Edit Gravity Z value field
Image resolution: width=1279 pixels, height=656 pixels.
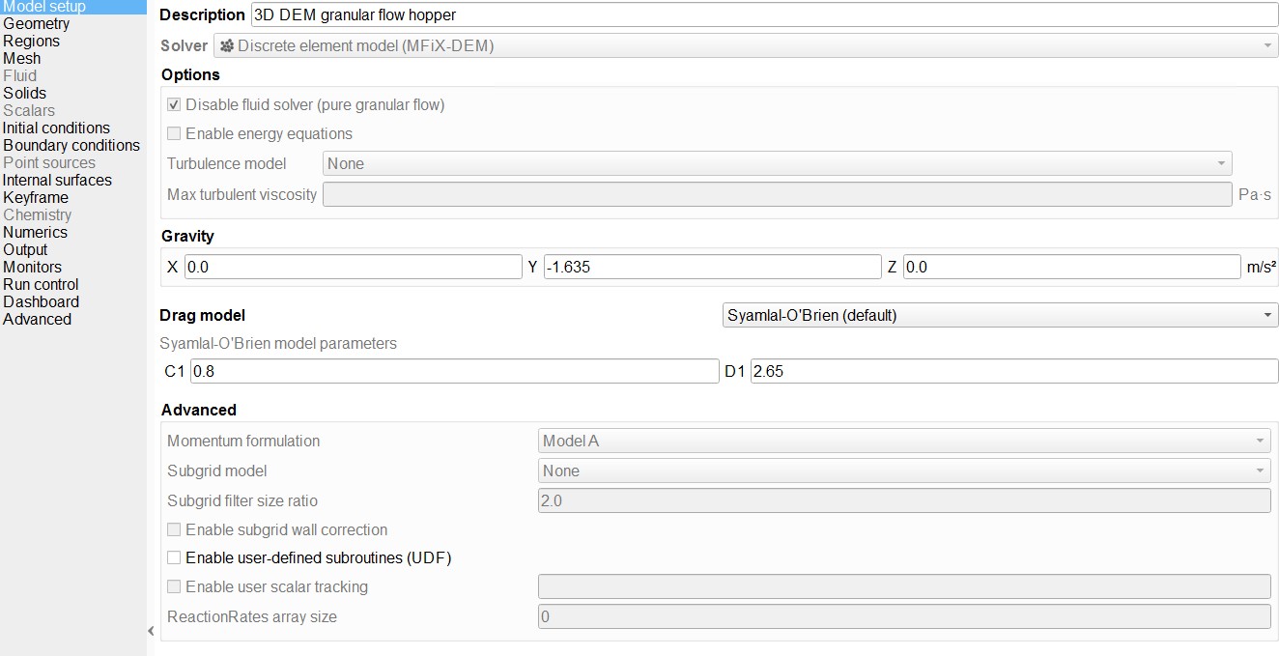click(1071, 267)
